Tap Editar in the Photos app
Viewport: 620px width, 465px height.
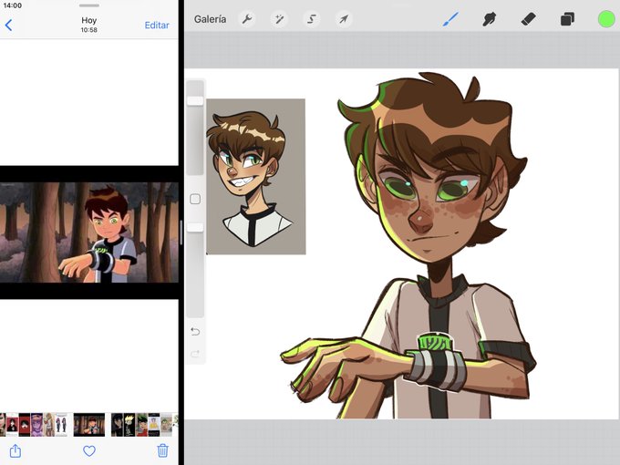click(157, 26)
